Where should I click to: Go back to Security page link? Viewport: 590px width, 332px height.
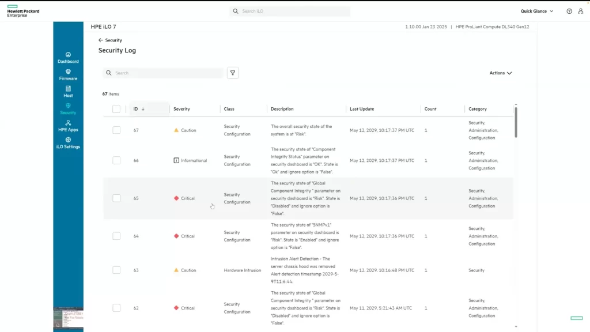point(110,40)
